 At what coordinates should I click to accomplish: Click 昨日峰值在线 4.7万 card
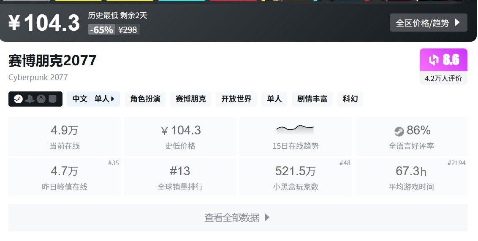point(65,177)
